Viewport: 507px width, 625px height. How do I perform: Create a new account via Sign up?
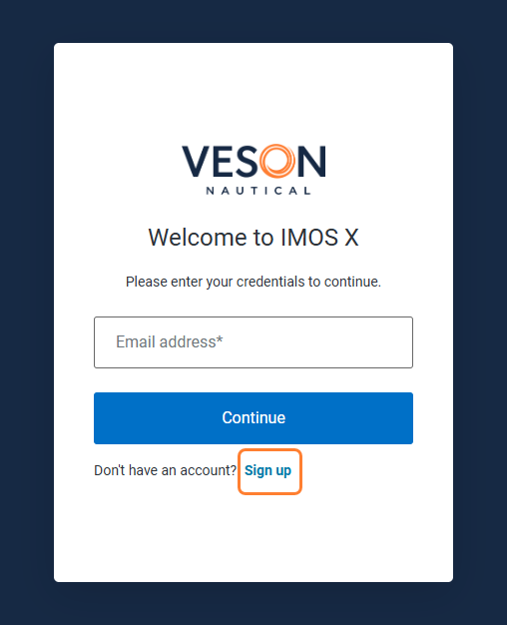coord(267,470)
